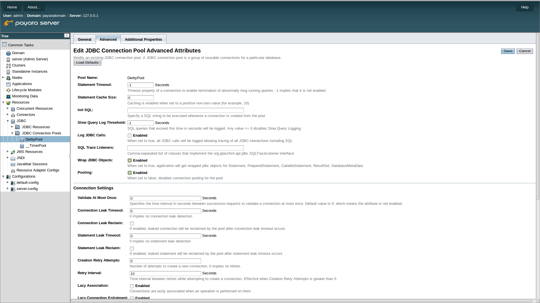Click the Monitoring Data icon
Image resolution: width=540 pixels, height=303 pixels.
point(8,96)
